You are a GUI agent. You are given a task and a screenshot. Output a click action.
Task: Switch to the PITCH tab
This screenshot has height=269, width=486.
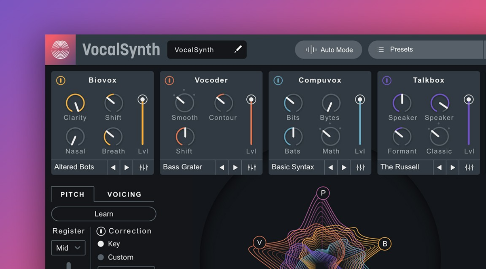(x=72, y=194)
